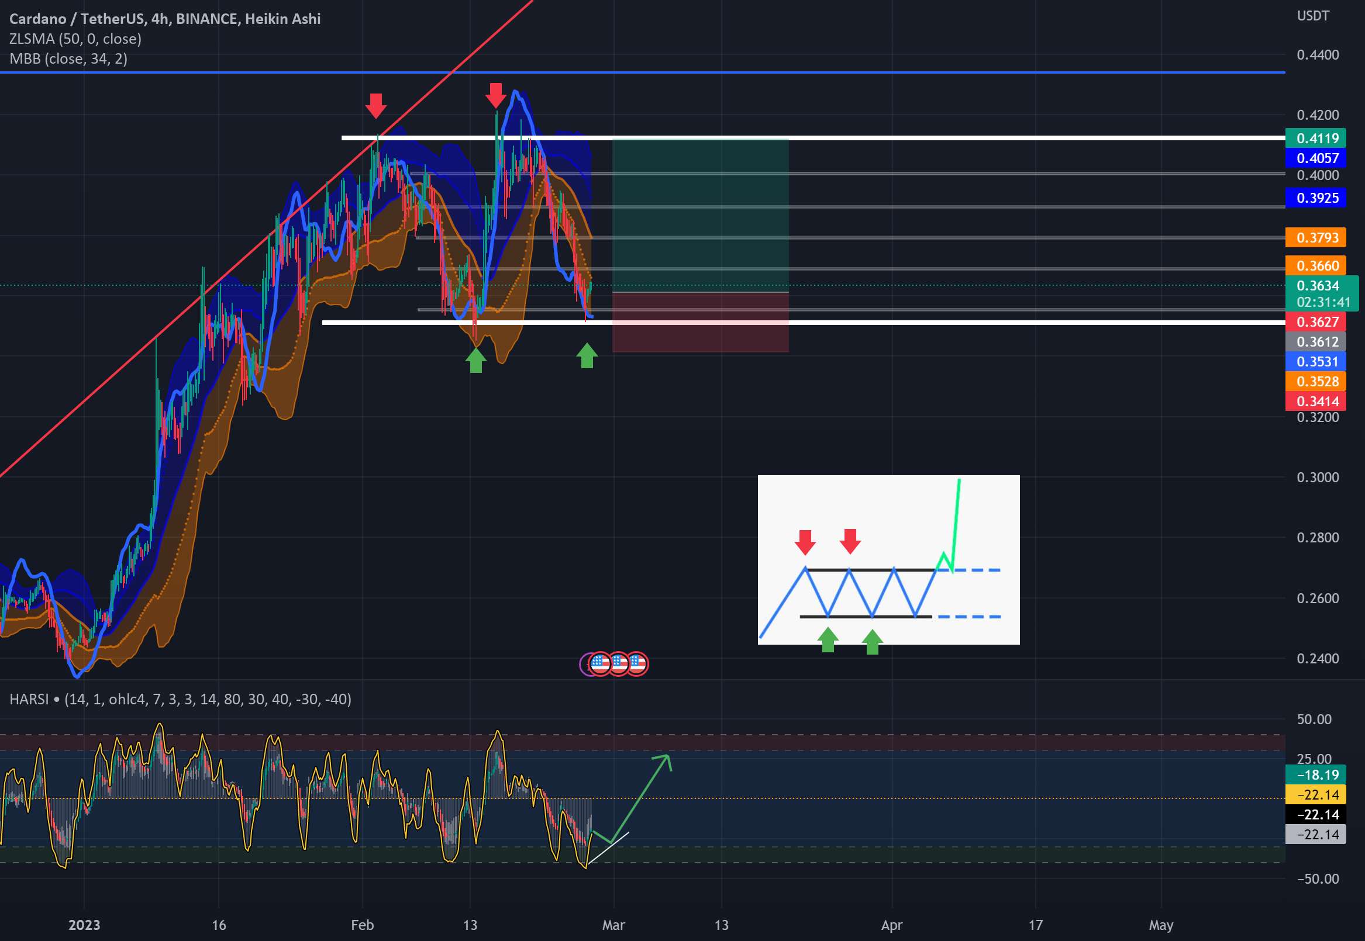Click the Mar label on time axis
This screenshot has width=1365, height=941.
click(613, 925)
